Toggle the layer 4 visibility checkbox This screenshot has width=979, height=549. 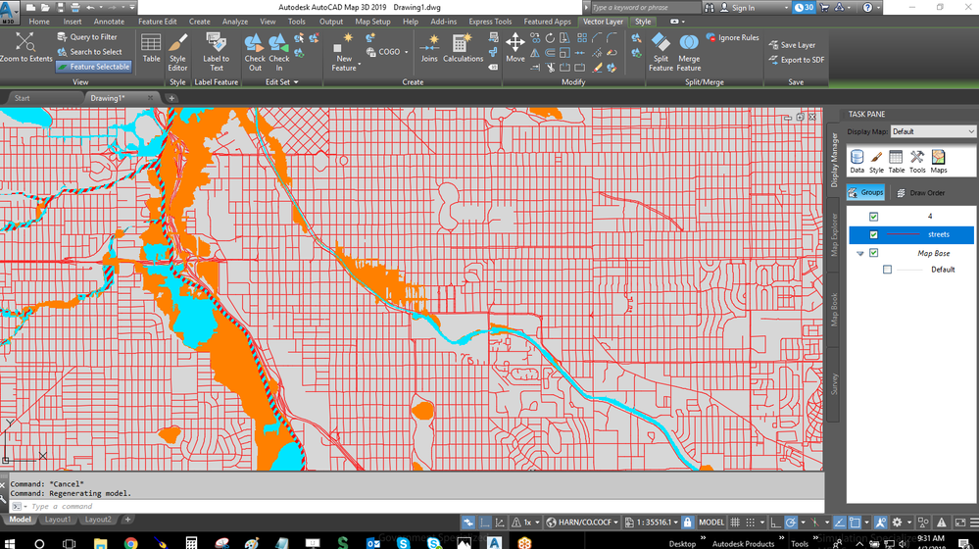point(873,217)
